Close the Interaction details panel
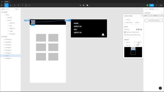Viewport: 164px width, 92px height. coord(142,16)
